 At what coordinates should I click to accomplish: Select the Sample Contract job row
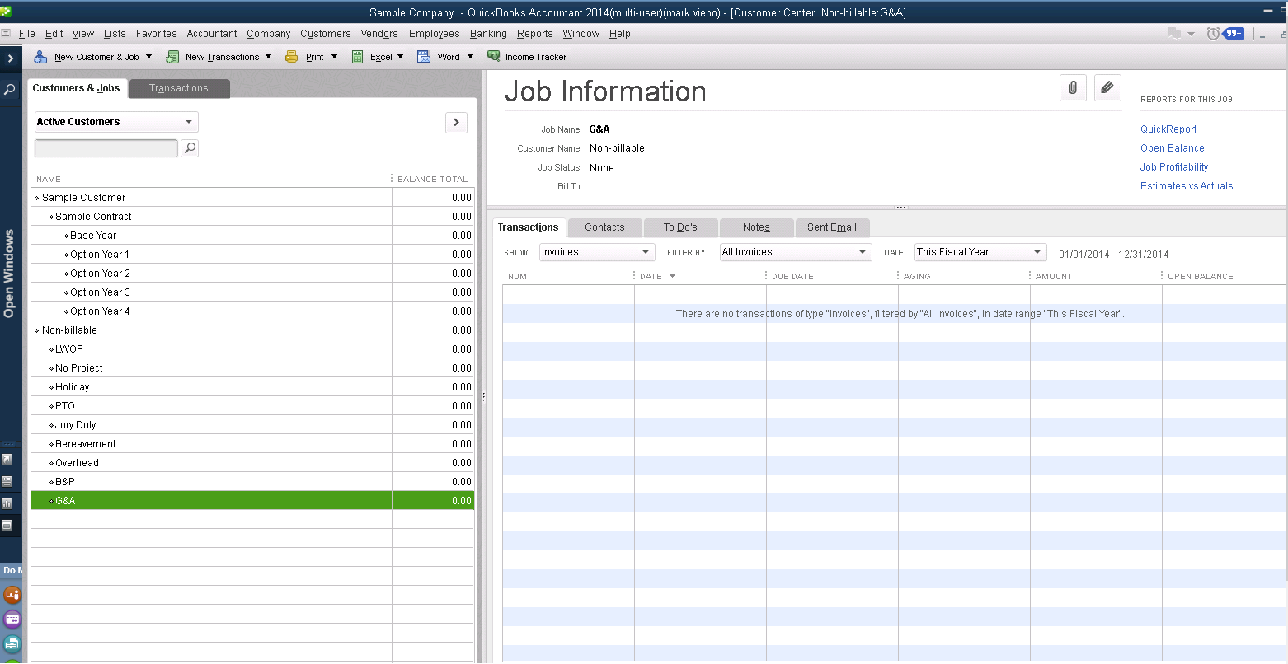pyautogui.click(x=252, y=217)
